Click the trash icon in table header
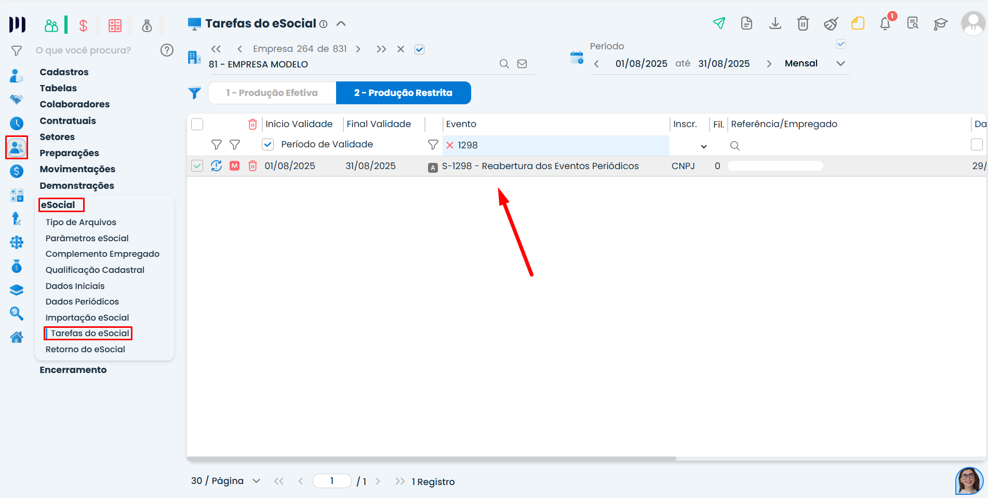Viewport: 988px width, 498px height. [252, 124]
